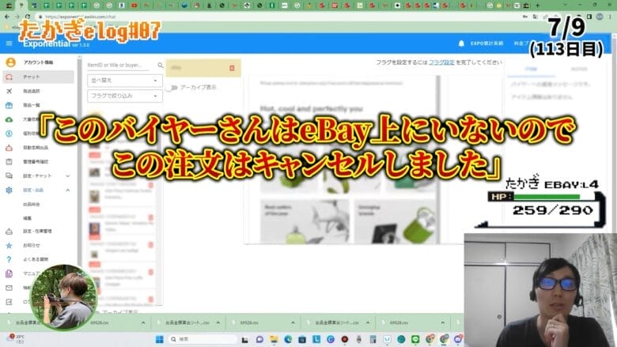This screenshot has width=617, height=347.
Task: Select チャット in the sidebar menu
Action: coord(38,77)
